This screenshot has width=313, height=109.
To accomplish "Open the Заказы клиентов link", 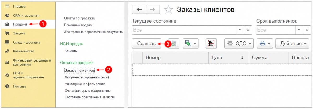I will (x=79, y=70).
